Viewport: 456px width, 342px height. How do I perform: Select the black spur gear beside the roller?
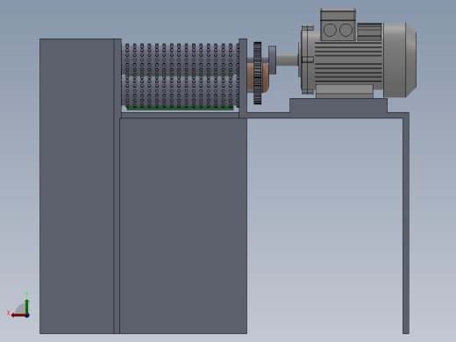pos(258,73)
